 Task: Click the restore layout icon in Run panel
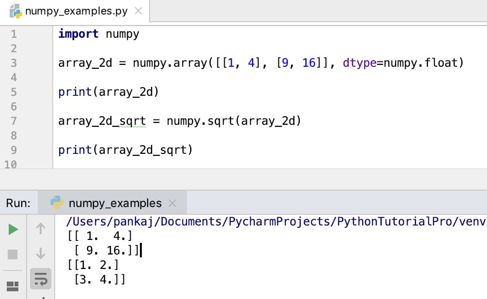(x=13, y=286)
